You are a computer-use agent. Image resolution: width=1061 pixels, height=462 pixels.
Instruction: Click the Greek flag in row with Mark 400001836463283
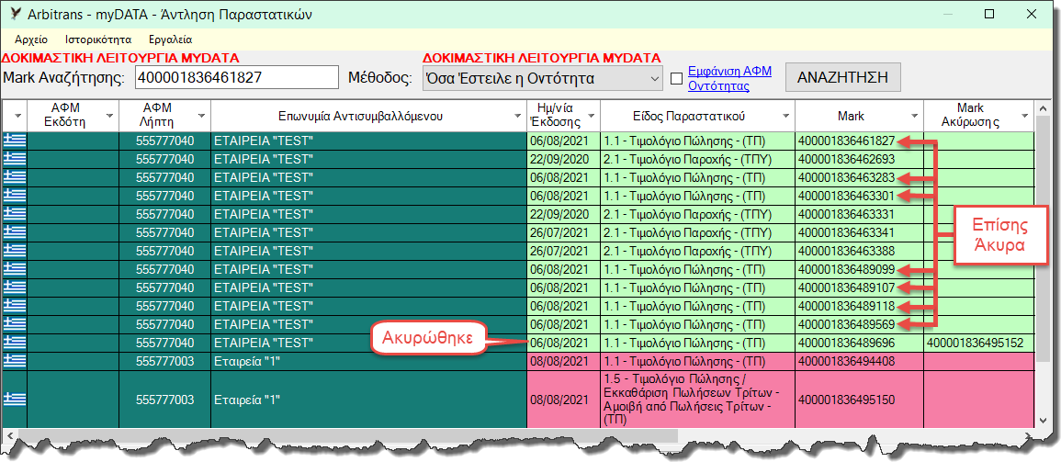(14, 177)
